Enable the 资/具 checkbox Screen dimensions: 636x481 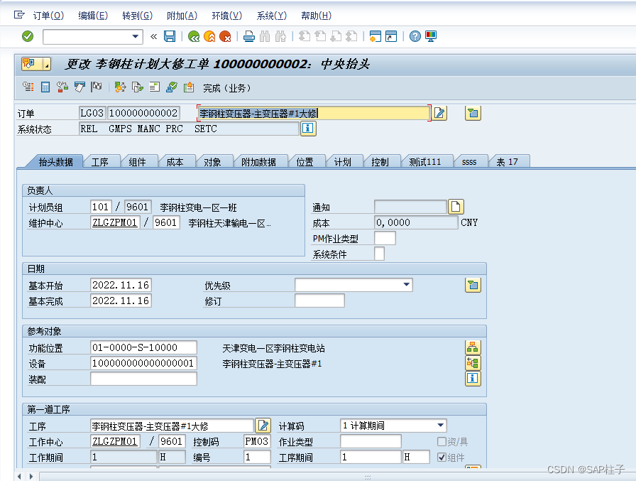(x=442, y=441)
